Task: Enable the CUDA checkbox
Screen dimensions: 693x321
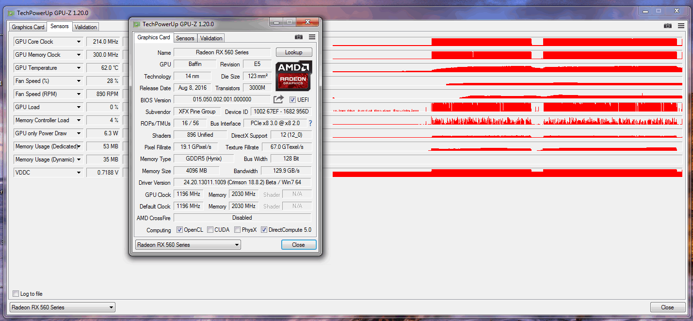Action: [x=210, y=230]
